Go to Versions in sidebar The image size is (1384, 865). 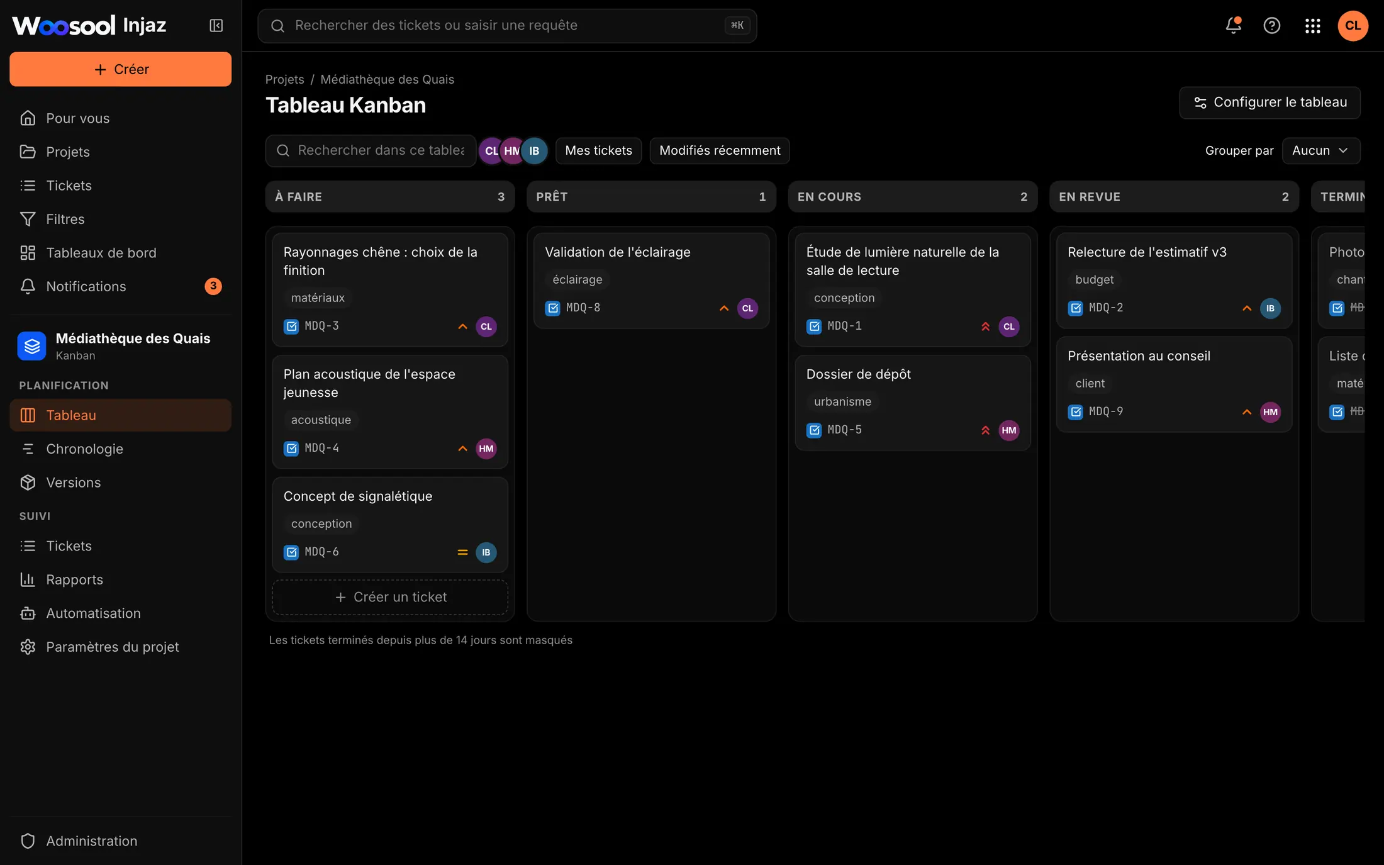point(120,483)
